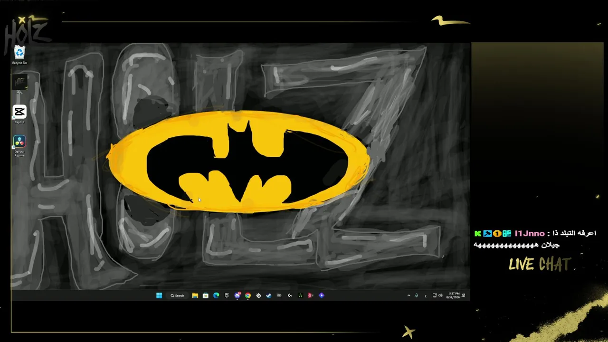
Task: Open the keyboard-style app on the taskbar
Action: point(279,295)
